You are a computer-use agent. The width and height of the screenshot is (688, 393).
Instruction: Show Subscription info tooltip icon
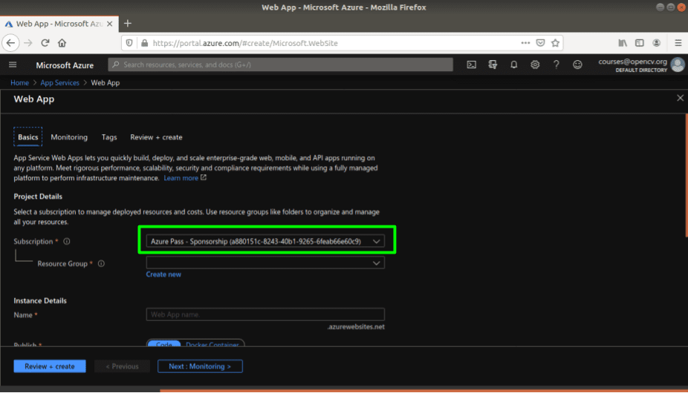(67, 242)
